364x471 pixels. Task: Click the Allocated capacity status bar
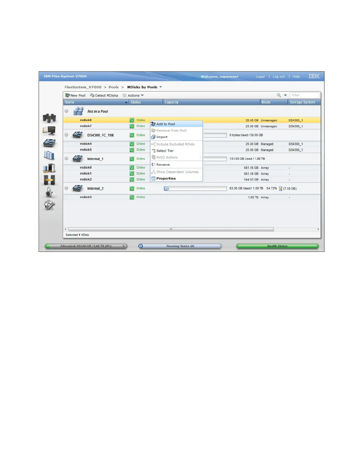86,246
